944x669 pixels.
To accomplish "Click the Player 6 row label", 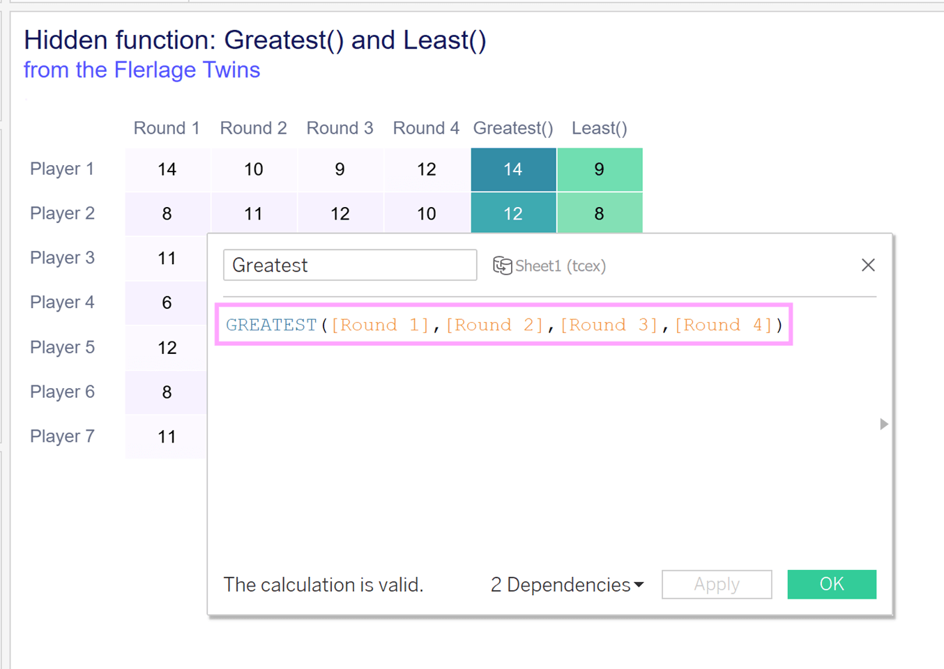I will 62,392.
